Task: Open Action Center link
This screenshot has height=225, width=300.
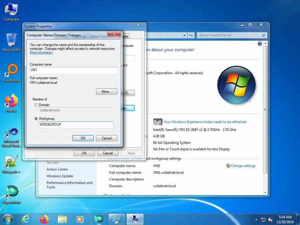Action: (x=57, y=169)
